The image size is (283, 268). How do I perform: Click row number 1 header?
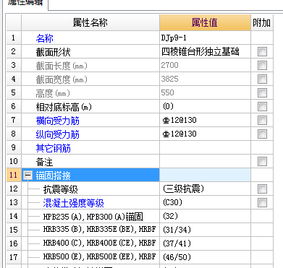(x=14, y=38)
